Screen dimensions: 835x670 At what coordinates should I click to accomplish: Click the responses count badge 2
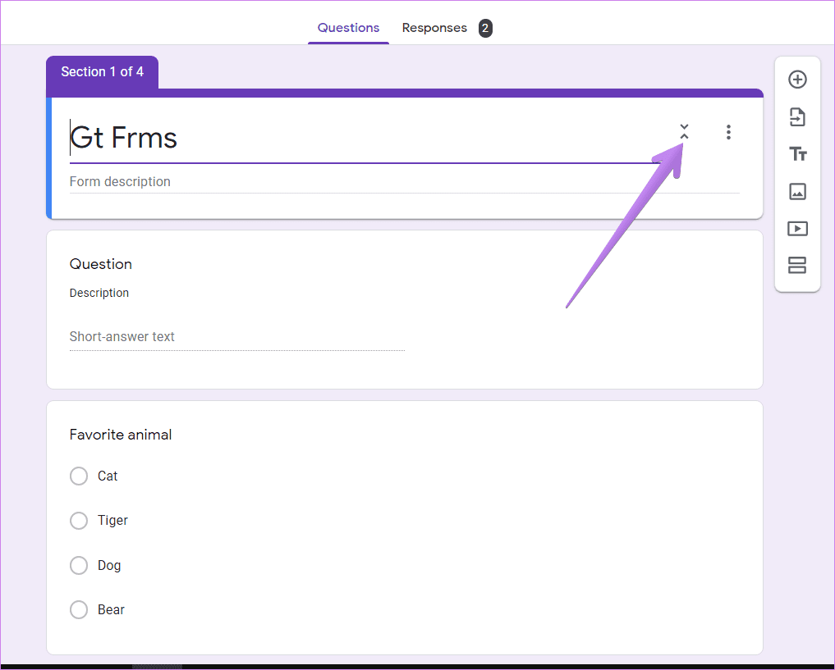click(485, 28)
